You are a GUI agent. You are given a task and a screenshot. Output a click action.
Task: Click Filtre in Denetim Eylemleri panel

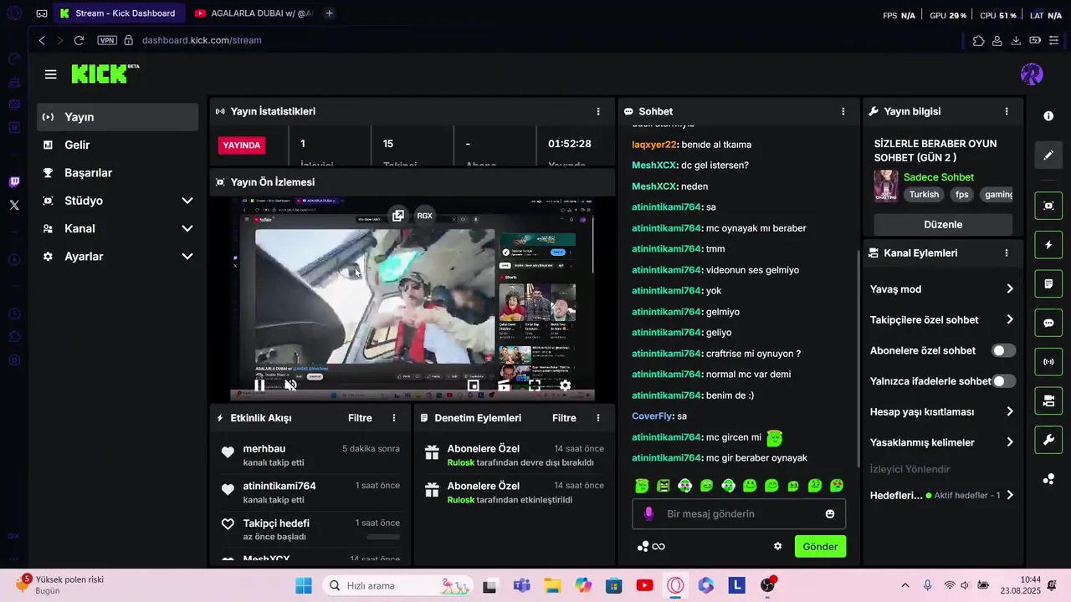click(x=564, y=418)
